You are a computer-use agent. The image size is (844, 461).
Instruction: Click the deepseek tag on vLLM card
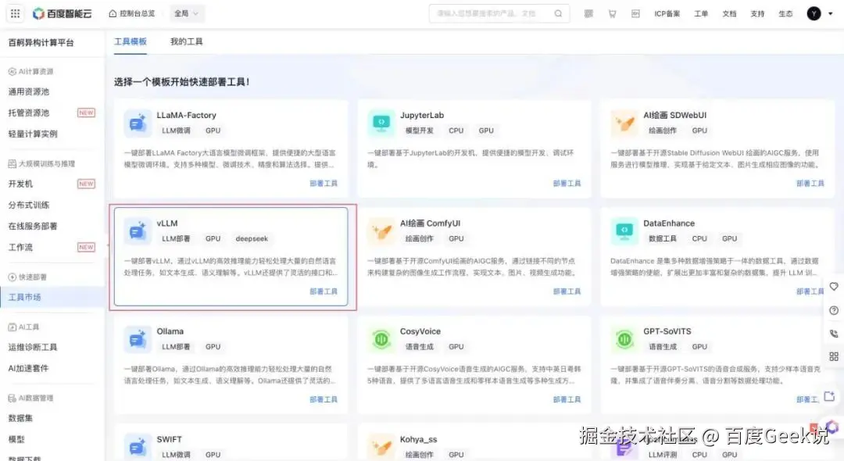(x=252, y=239)
